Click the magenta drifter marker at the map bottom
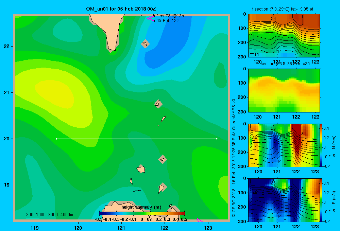The image size is (340, 231). 200,220
